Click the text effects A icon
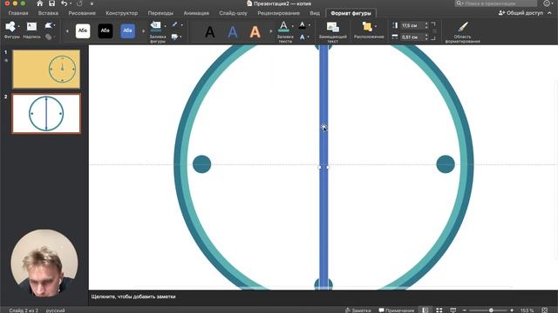 [303, 37]
